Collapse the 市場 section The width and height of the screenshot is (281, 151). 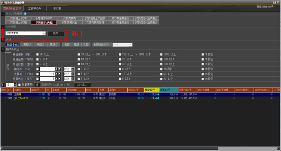click(3, 40)
